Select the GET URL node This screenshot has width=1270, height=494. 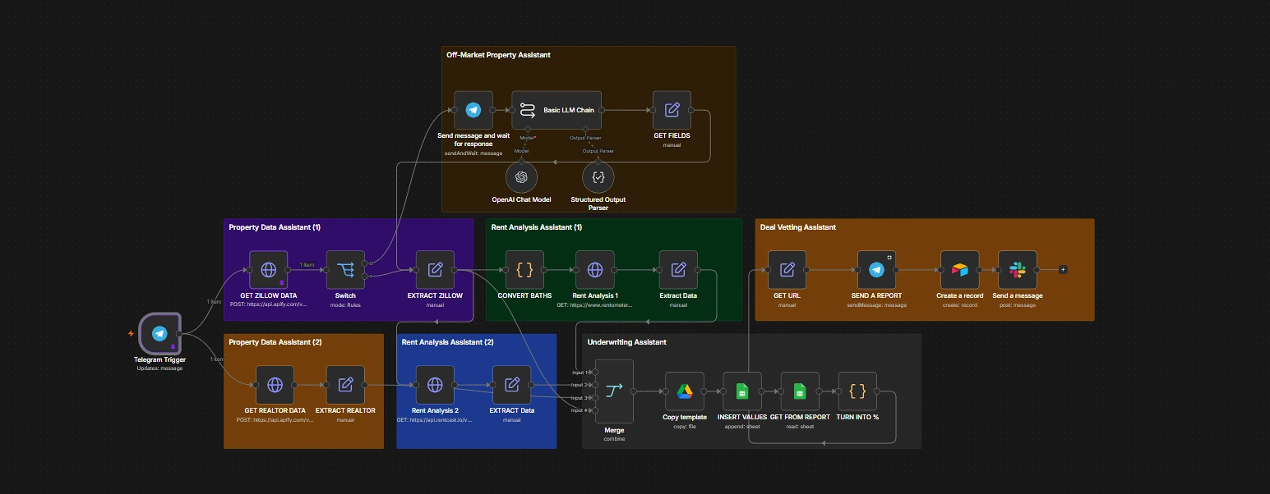(x=787, y=270)
